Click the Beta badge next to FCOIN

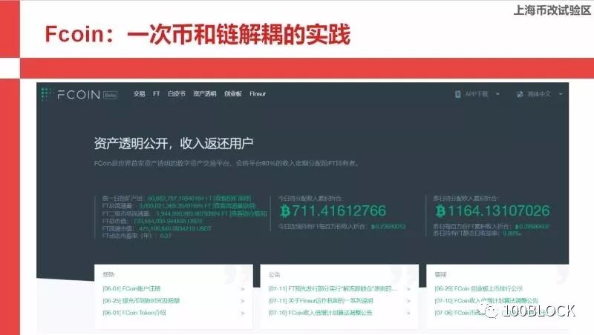pos(110,95)
